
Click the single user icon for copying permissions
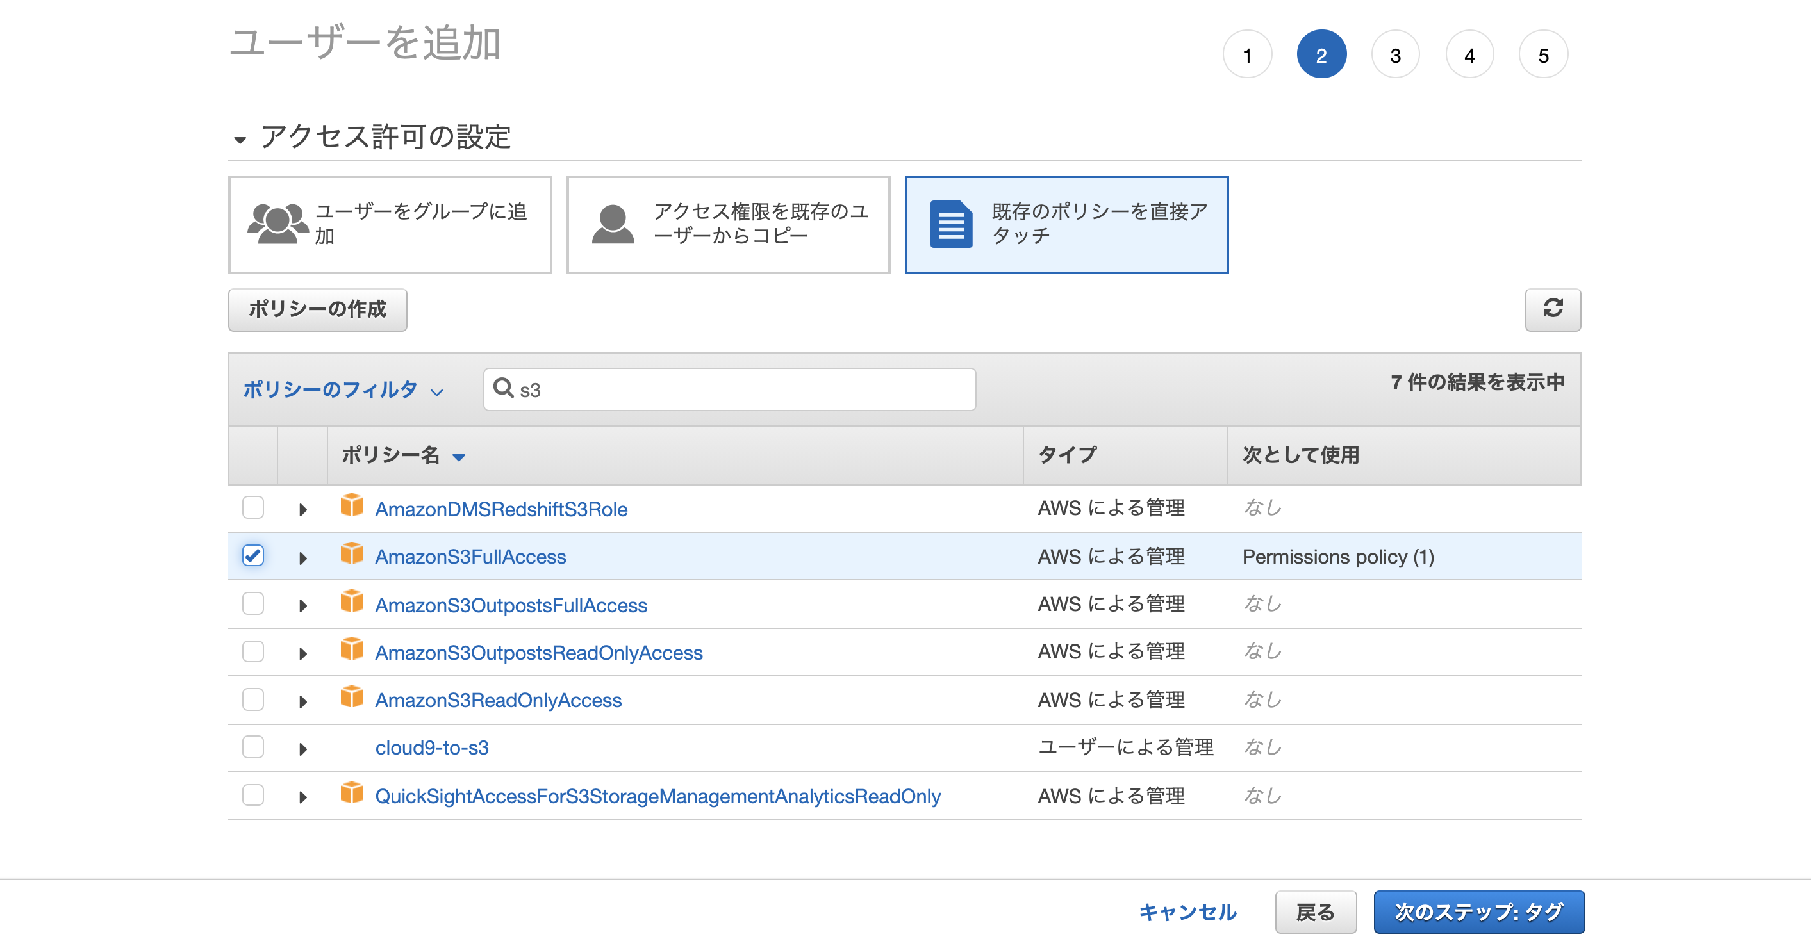(613, 224)
